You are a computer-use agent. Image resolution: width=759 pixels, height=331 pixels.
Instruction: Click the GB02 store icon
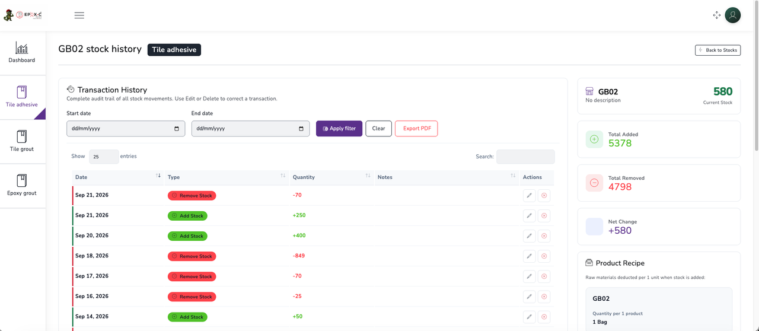point(589,92)
